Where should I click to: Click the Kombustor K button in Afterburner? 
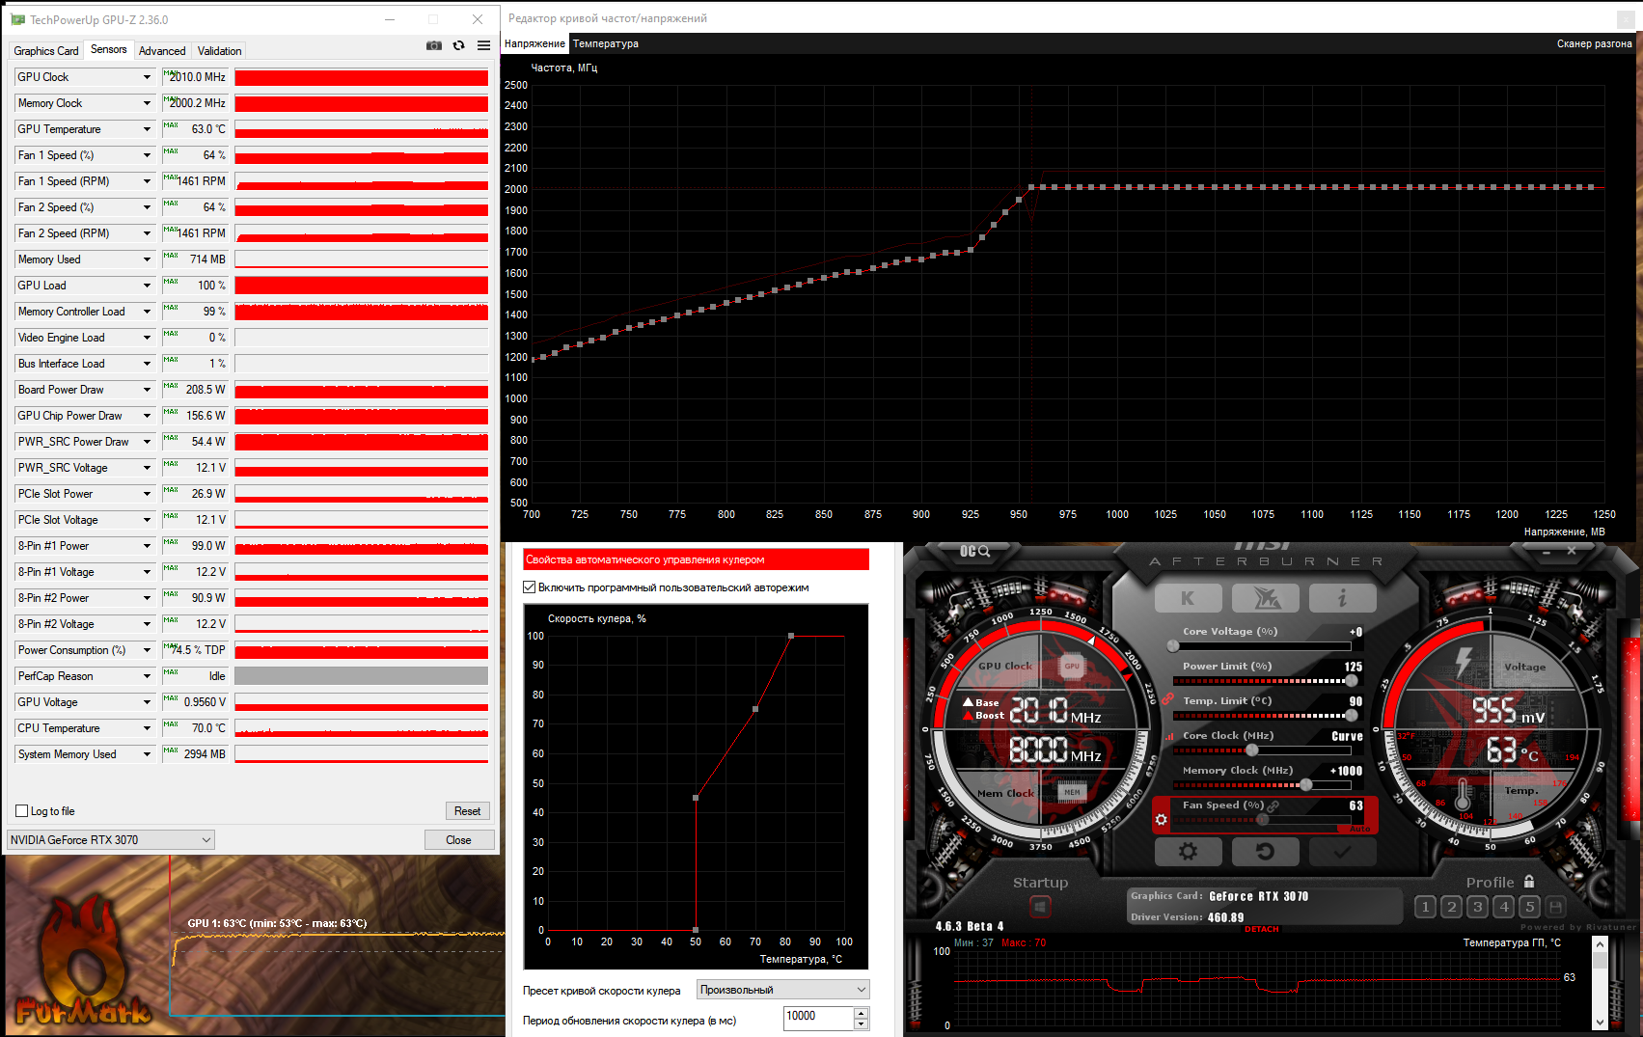click(x=1188, y=598)
